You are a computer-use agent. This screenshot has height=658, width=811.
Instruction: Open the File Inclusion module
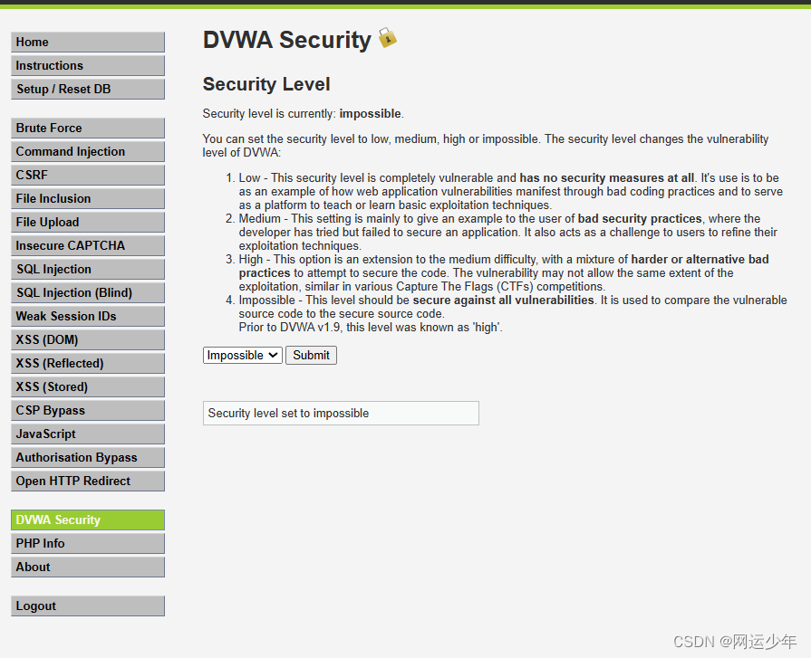coord(87,198)
